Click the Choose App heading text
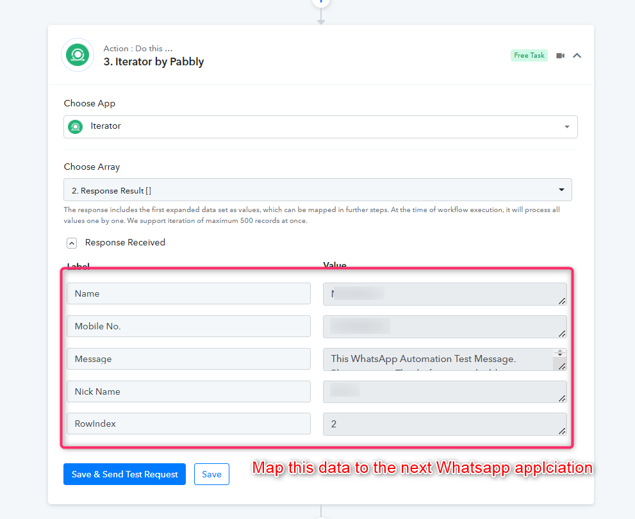 90,104
